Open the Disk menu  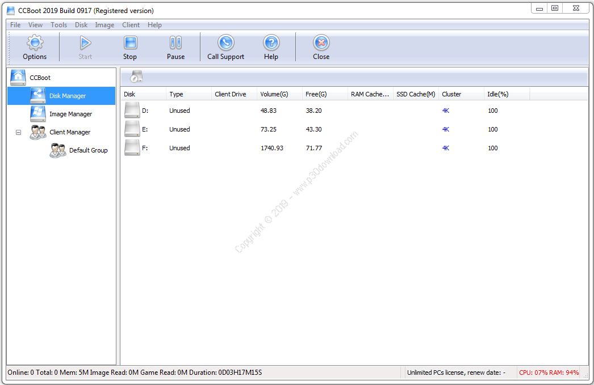tap(81, 25)
